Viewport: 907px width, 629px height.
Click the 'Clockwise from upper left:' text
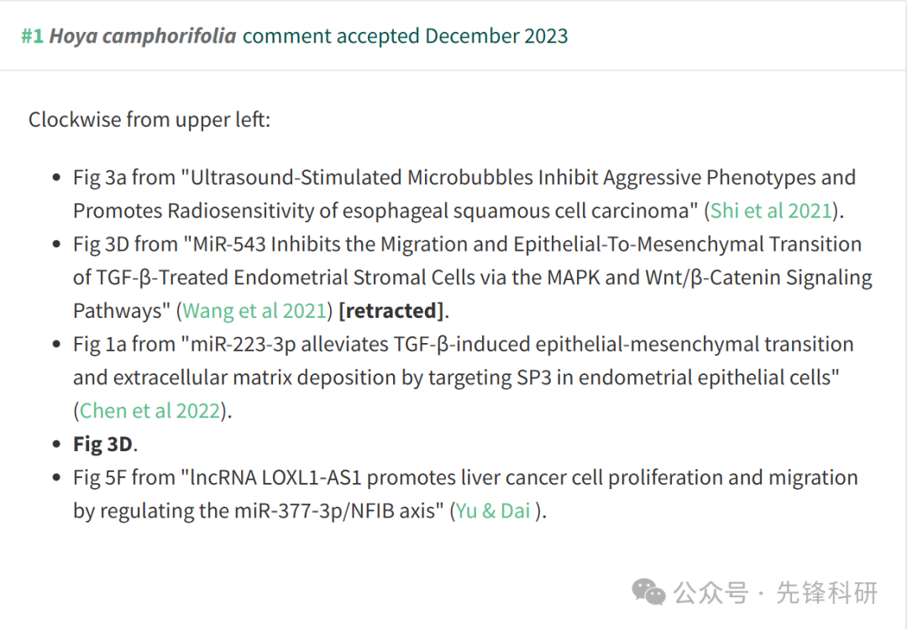(149, 120)
